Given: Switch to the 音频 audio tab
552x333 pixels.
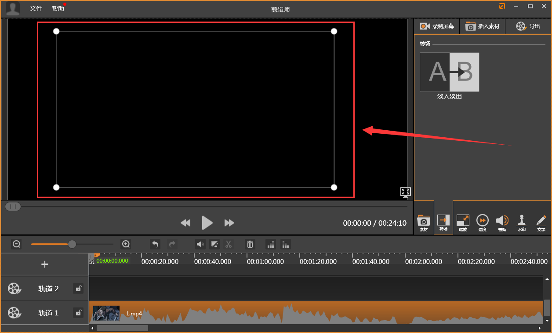Looking at the screenshot, I should point(502,223).
